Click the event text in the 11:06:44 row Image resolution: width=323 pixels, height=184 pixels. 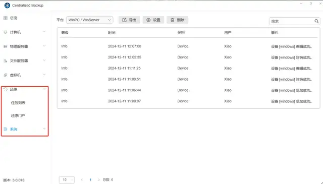[x=292, y=90]
